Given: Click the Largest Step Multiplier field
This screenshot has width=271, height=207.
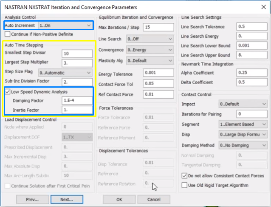Looking at the screenshot, I should point(77,63).
